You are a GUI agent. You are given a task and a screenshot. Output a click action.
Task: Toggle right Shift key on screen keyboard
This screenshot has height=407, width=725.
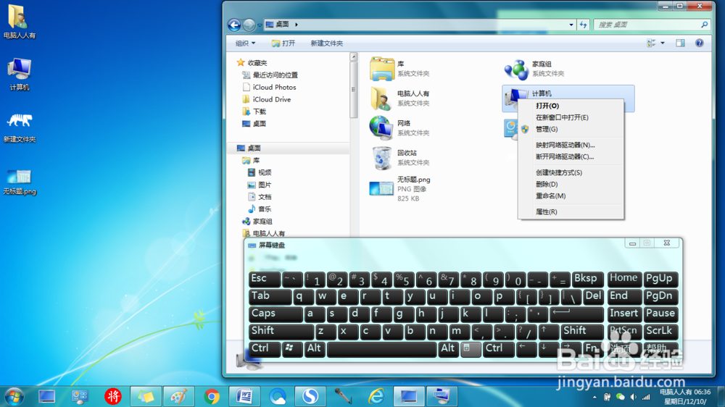(582, 331)
